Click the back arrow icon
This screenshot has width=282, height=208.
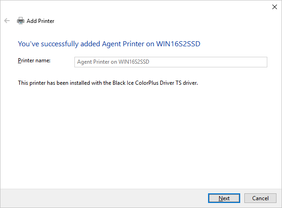(7, 21)
